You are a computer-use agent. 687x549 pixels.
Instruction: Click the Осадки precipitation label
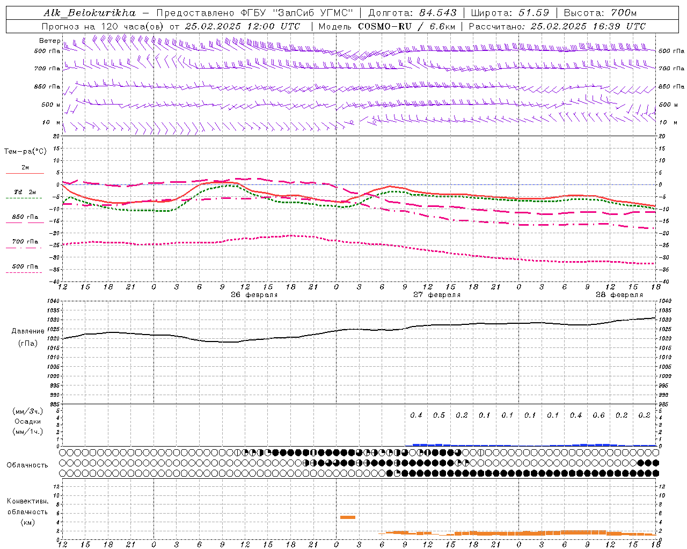[x=27, y=421]
